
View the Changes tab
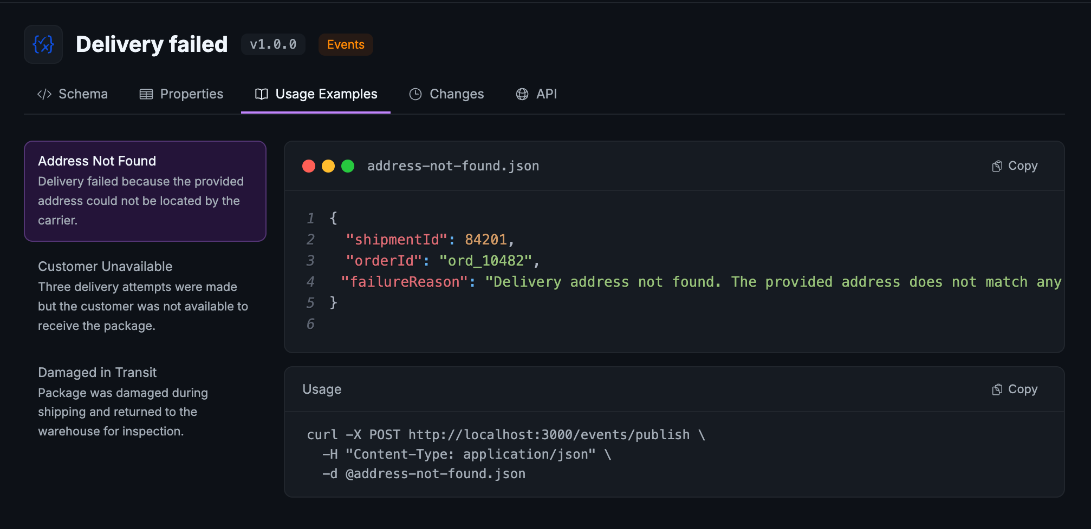[x=456, y=94]
